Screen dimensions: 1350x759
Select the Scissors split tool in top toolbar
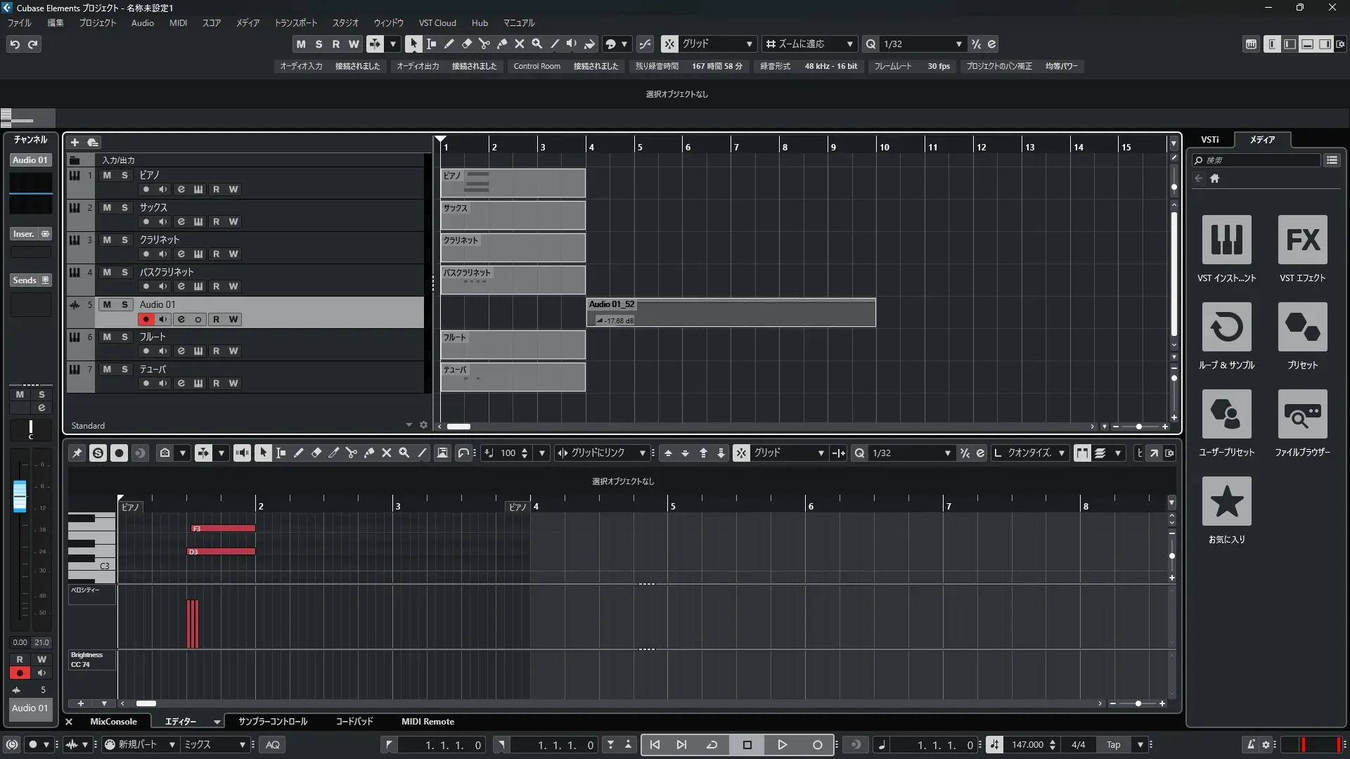pyautogui.click(x=484, y=44)
